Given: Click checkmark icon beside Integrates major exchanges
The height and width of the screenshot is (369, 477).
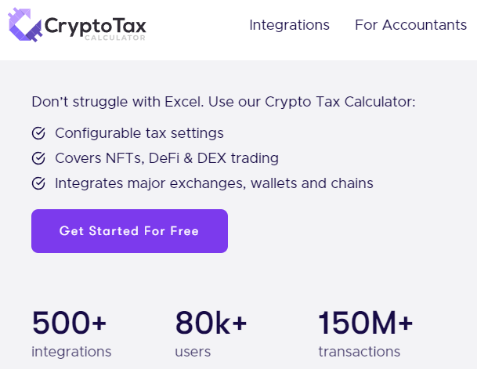Looking at the screenshot, I should 38,183.
